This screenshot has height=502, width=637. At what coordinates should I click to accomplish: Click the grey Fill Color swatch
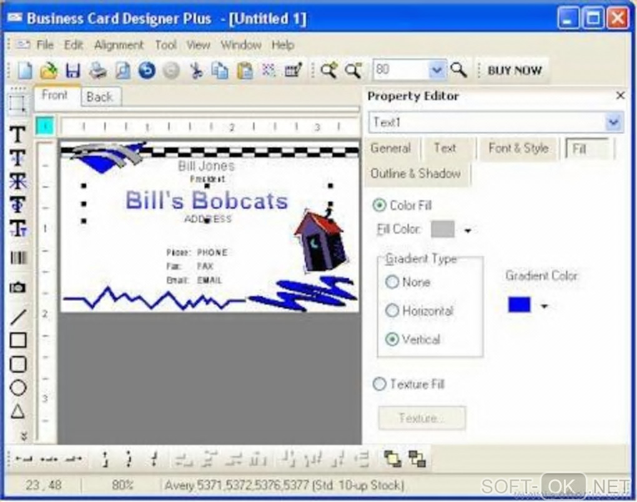(442, 229)
